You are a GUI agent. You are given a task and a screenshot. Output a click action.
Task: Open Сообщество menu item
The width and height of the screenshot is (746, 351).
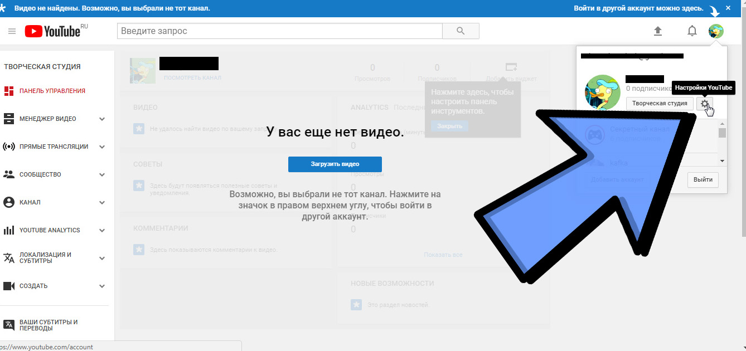click(x=40, y=174)
